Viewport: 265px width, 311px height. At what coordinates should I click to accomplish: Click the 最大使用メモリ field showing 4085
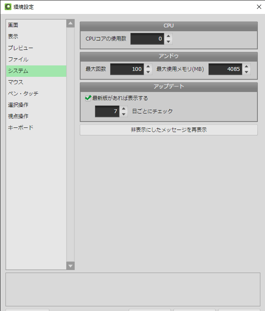coord(225,69)
